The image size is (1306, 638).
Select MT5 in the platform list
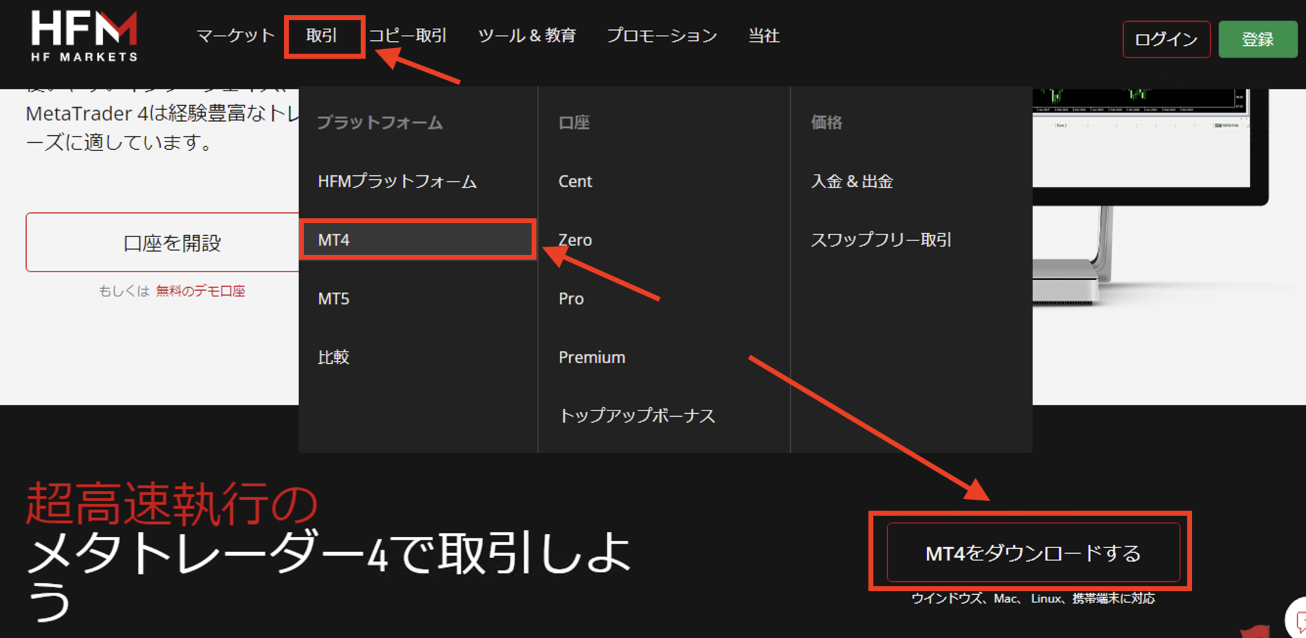coord(334,298)
